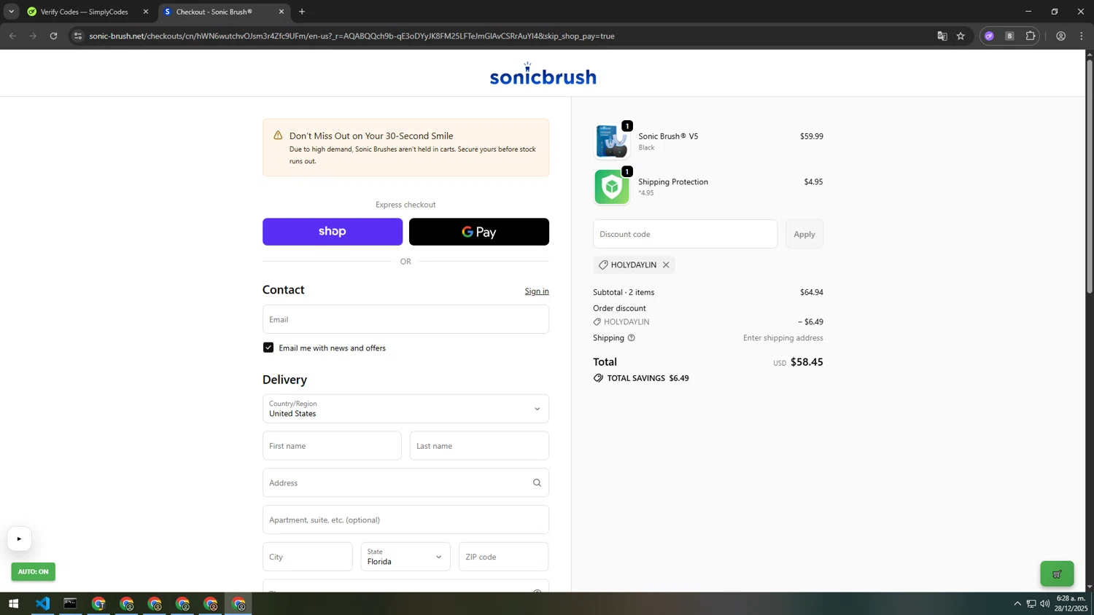Open the tab search dropdown arrow
This screenshot has height=615, width=1094.
click(11, 12)
